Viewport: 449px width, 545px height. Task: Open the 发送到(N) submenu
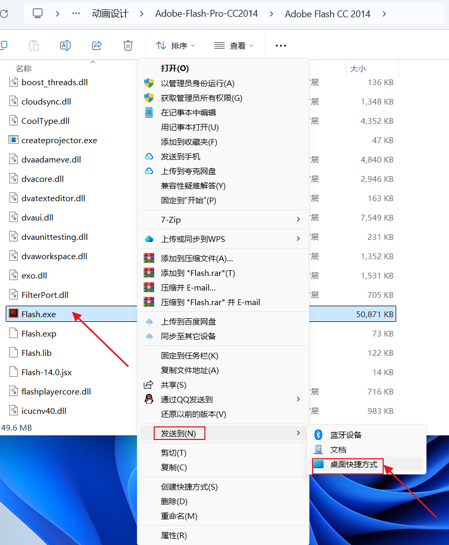pos(223,433)
